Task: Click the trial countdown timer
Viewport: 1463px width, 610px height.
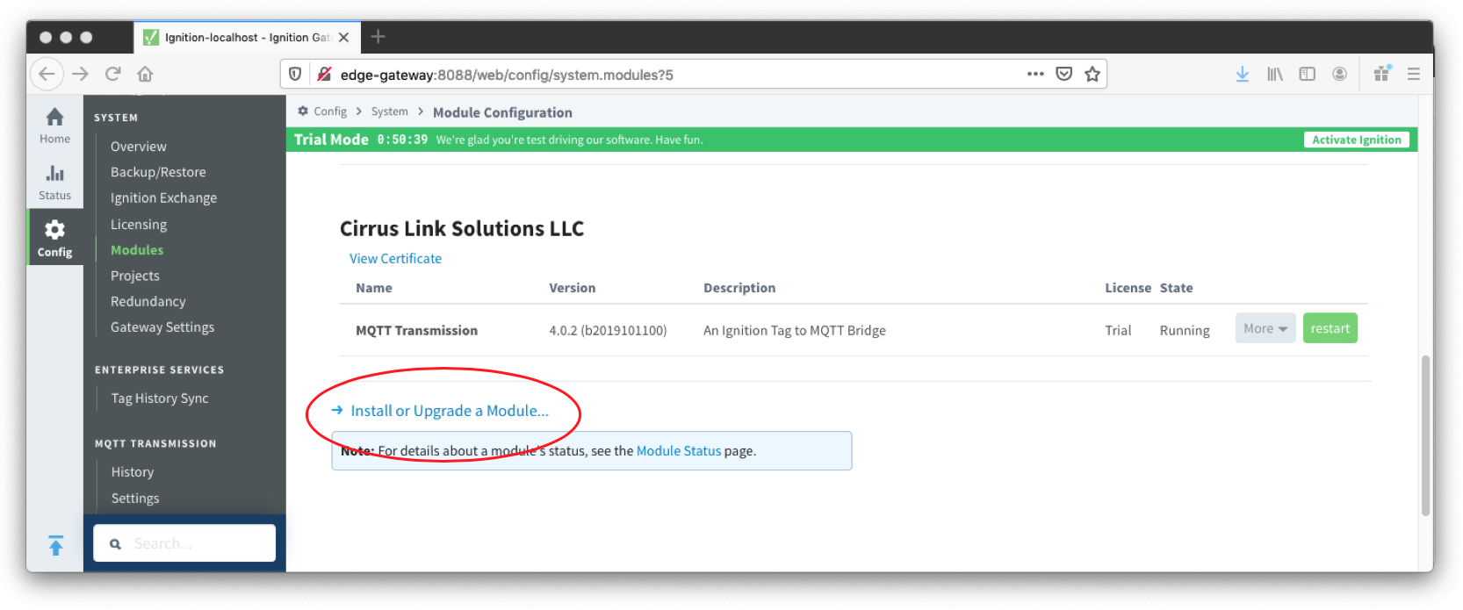Action: 402,140
